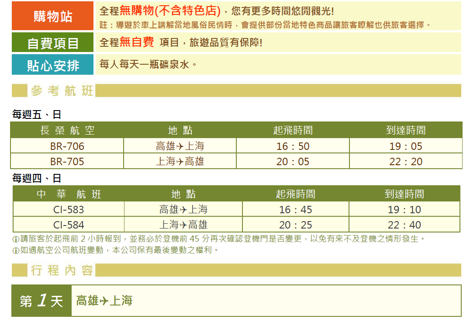
Task: Click info icon beside the 2-hour check-in note
Action: [x=16, y=239]
